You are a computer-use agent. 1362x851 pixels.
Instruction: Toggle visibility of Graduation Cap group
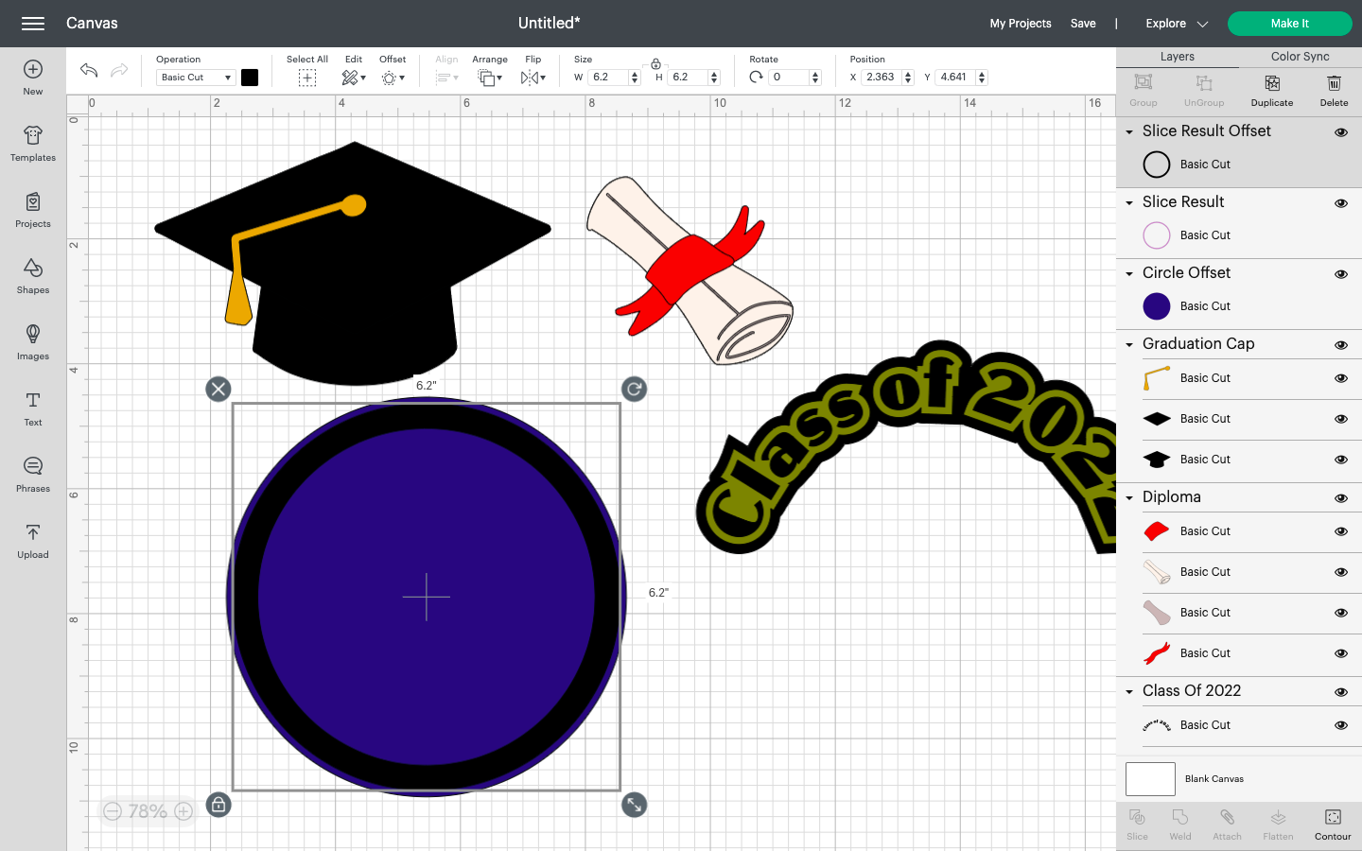point(1341,345)
